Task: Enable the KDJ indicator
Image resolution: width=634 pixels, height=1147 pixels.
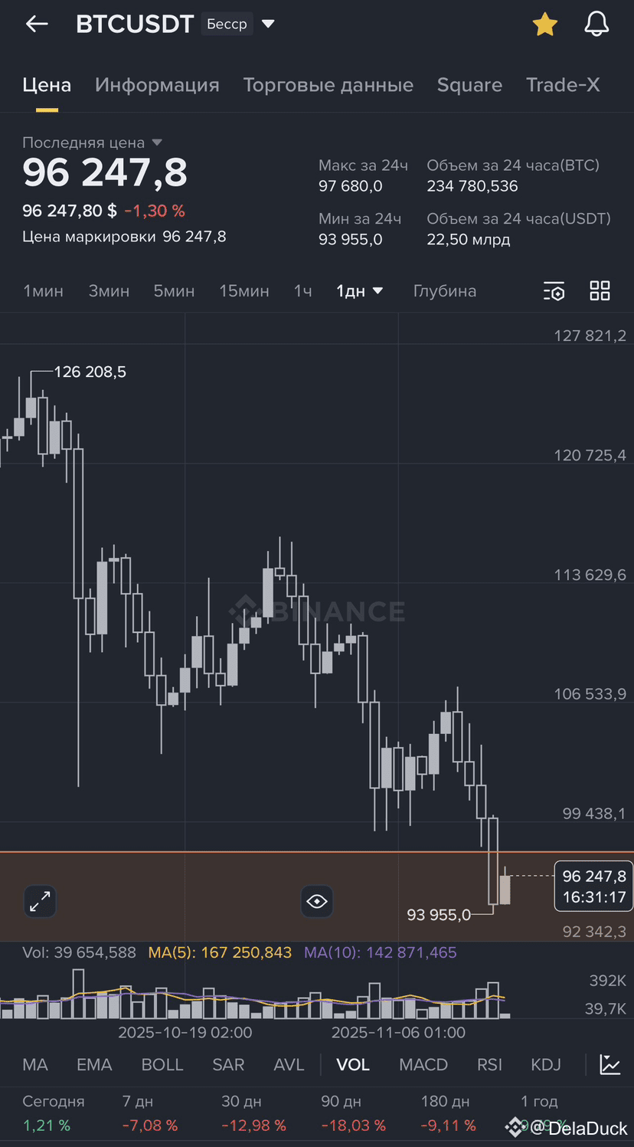Action: pyautogui.click(x=546, y=1064)
